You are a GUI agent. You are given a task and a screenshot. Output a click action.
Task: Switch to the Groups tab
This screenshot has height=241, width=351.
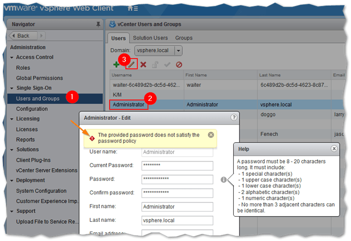pyautogui.click(x=184, y=38)
